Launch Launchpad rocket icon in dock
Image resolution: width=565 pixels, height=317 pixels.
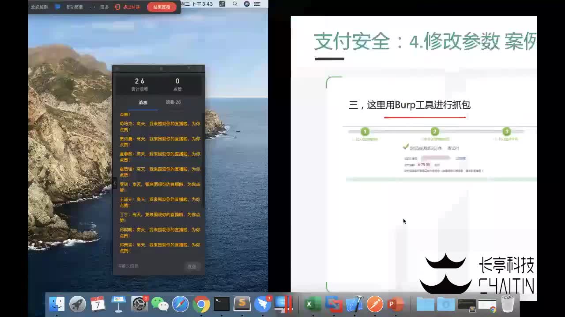tap(77, 304)
